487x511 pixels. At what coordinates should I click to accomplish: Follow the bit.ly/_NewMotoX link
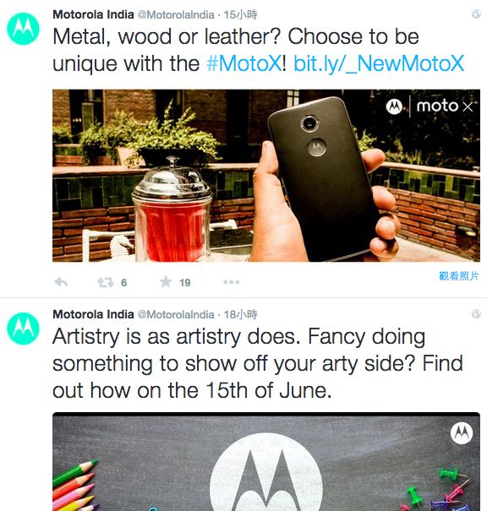[379, 63]
